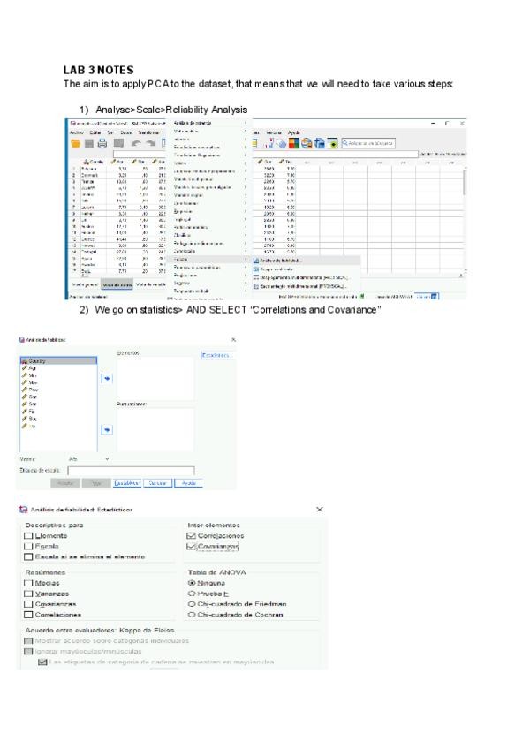Click the Cancelar button
Image resolution: width=530 pixels, height=749 pixels.
coord(158,483)
